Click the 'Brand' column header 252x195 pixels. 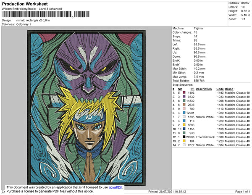coord(229,89)
